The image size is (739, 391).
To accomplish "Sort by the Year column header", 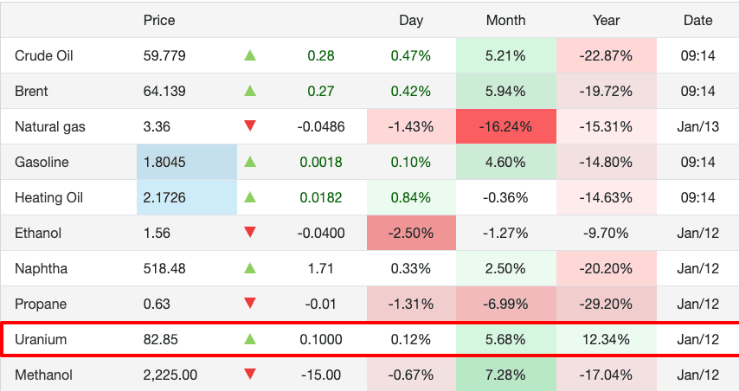I will pyautogui.click(x=606, y=20).
